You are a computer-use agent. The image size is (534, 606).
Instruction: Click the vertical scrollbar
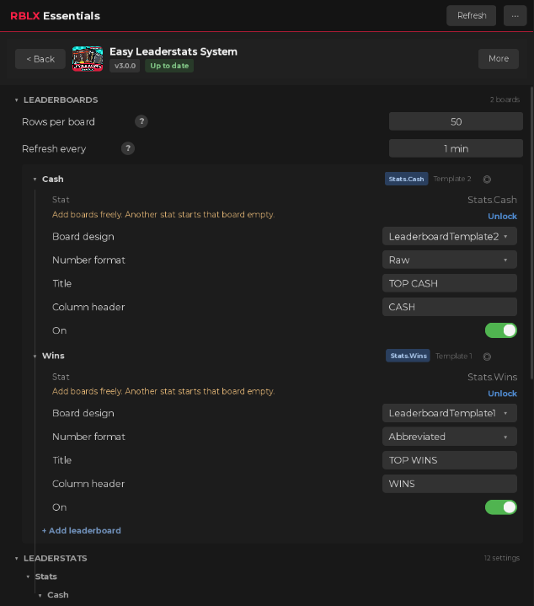531,232
